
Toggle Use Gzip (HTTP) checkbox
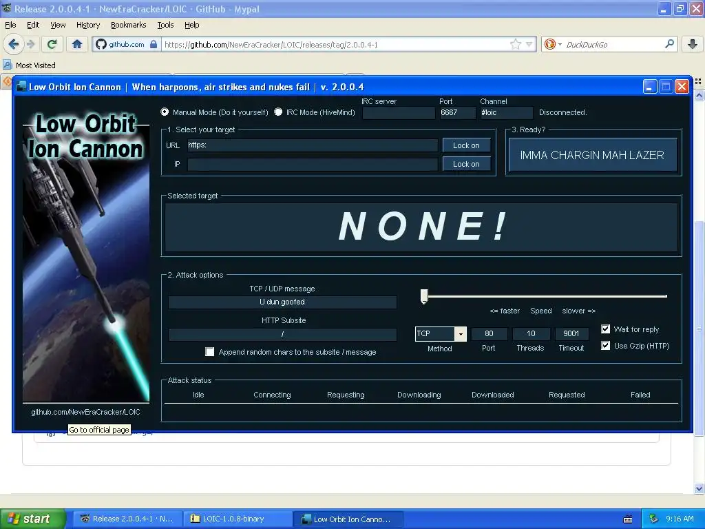coord(606,346)
